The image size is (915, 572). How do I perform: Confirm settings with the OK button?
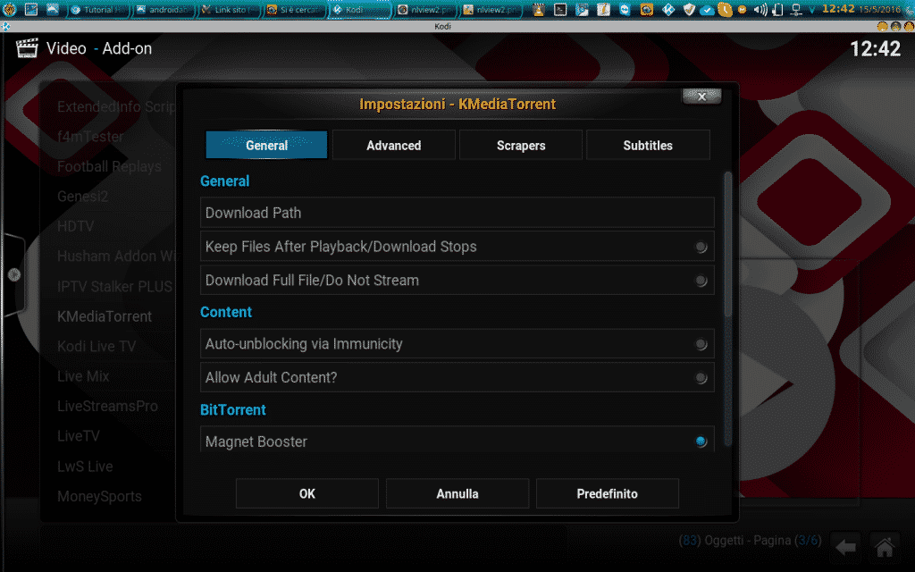coord(307,493)
